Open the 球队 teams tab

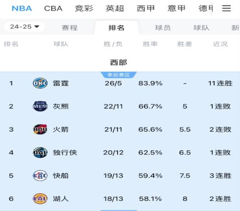(x=202, y=28)
